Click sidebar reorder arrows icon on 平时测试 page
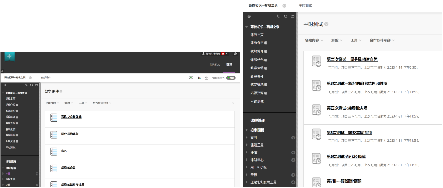This screenshot has height=188, width=443. (x=278, y=17)
